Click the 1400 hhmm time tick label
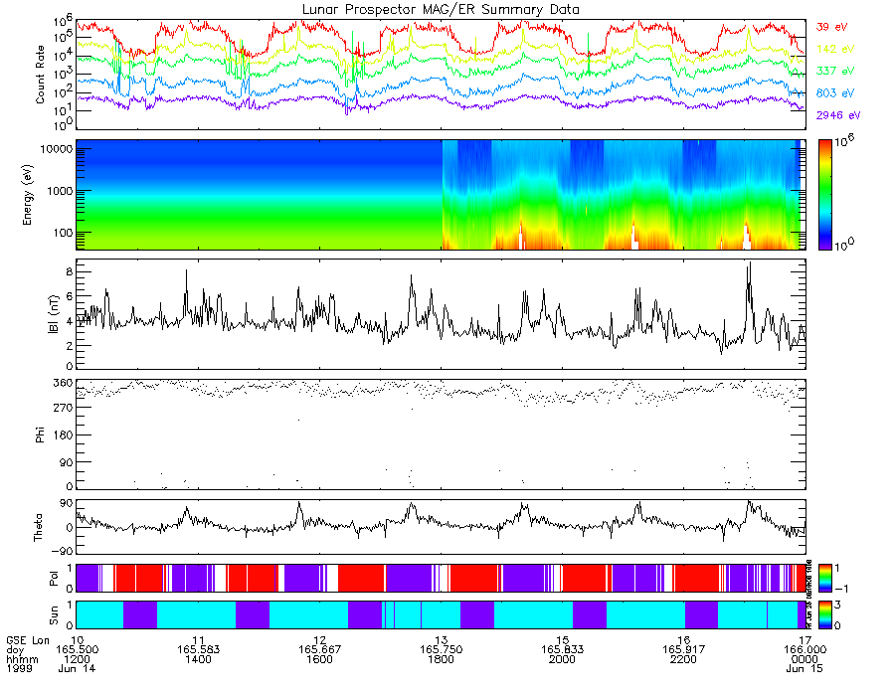The image size is (895, 696). tap(198, 659)
